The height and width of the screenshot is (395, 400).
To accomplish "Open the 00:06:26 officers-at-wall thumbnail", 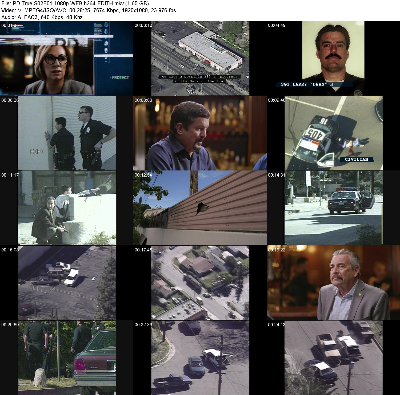I will click(x=67, y=133).
